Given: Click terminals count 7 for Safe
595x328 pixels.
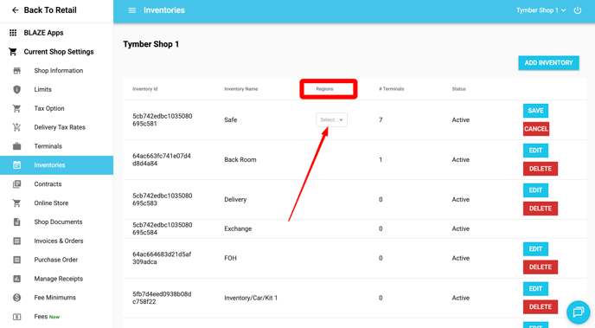Looking at the screenshot, I should (381, 120).
